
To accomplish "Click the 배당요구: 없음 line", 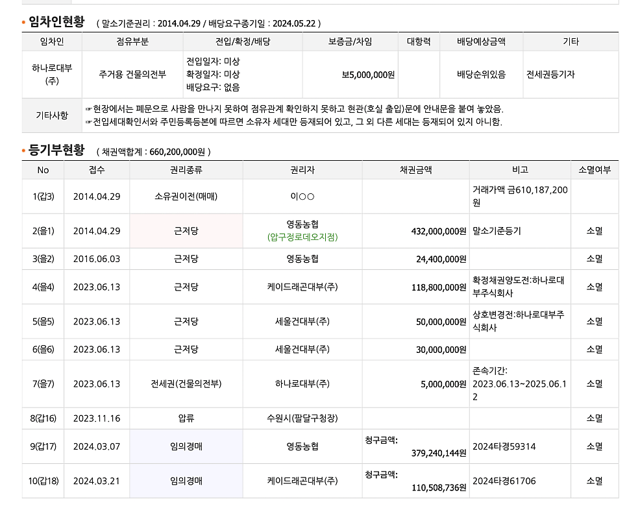I will (213, 87).
